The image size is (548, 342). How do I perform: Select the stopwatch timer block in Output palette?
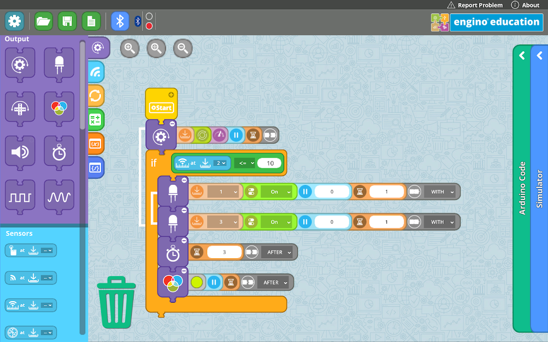point(59,153)
